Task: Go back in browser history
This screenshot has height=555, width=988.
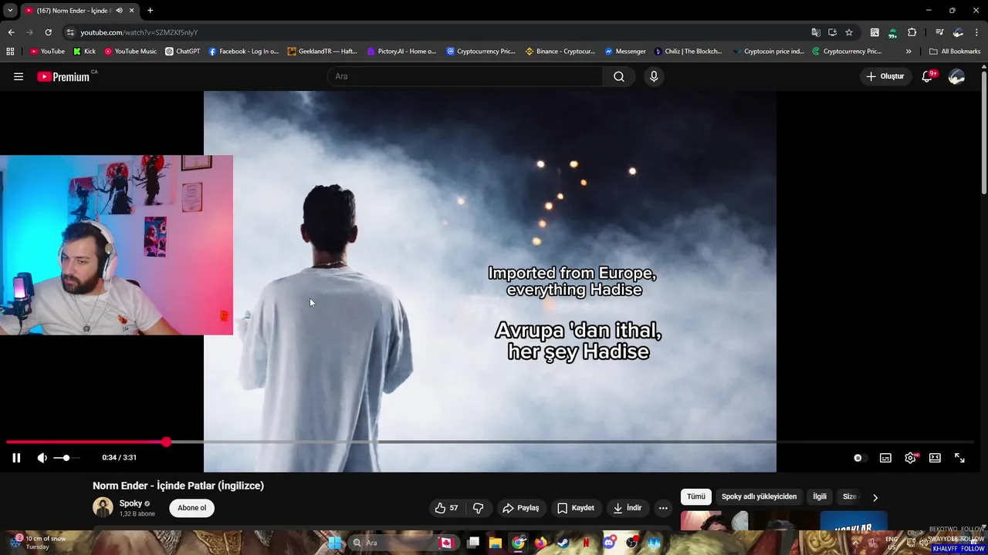Action: coord(11,32)
